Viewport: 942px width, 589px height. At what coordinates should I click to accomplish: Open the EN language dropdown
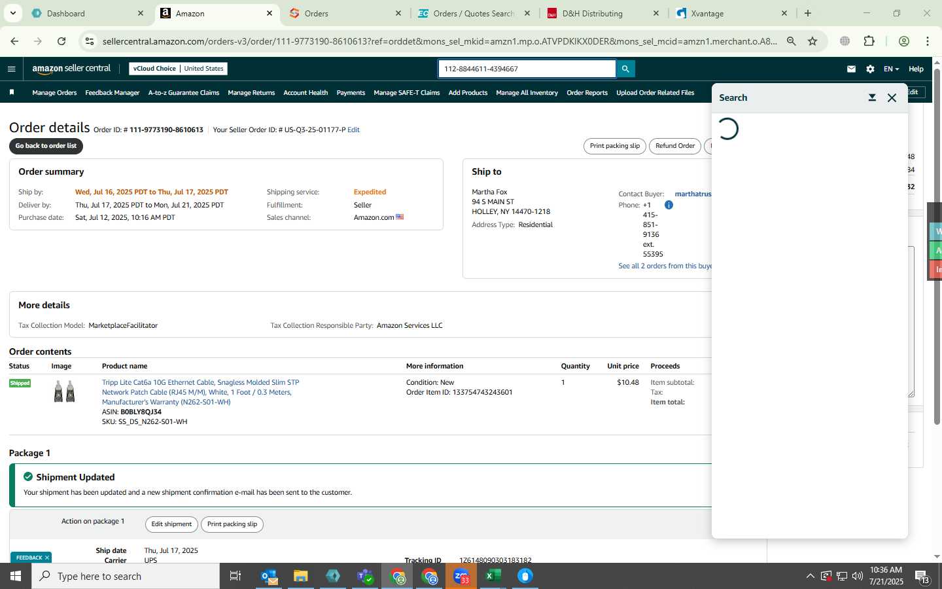(891, 69)
